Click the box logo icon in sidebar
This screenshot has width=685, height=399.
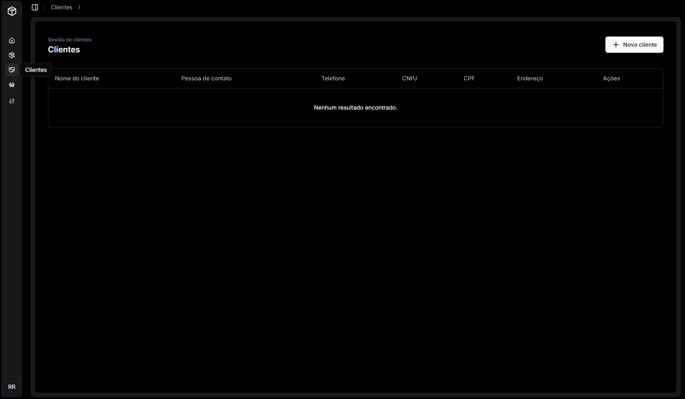12,11
